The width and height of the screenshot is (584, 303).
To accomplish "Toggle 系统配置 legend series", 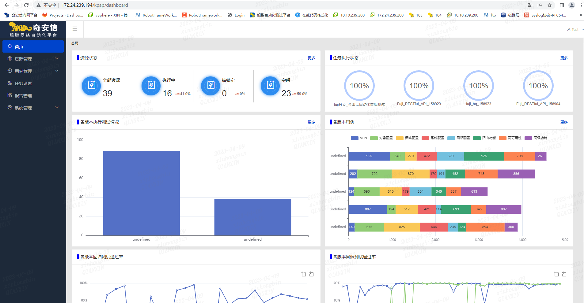I will 433,138.
